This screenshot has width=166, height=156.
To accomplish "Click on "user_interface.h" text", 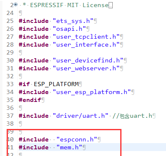I will click(x=86, y=45).
